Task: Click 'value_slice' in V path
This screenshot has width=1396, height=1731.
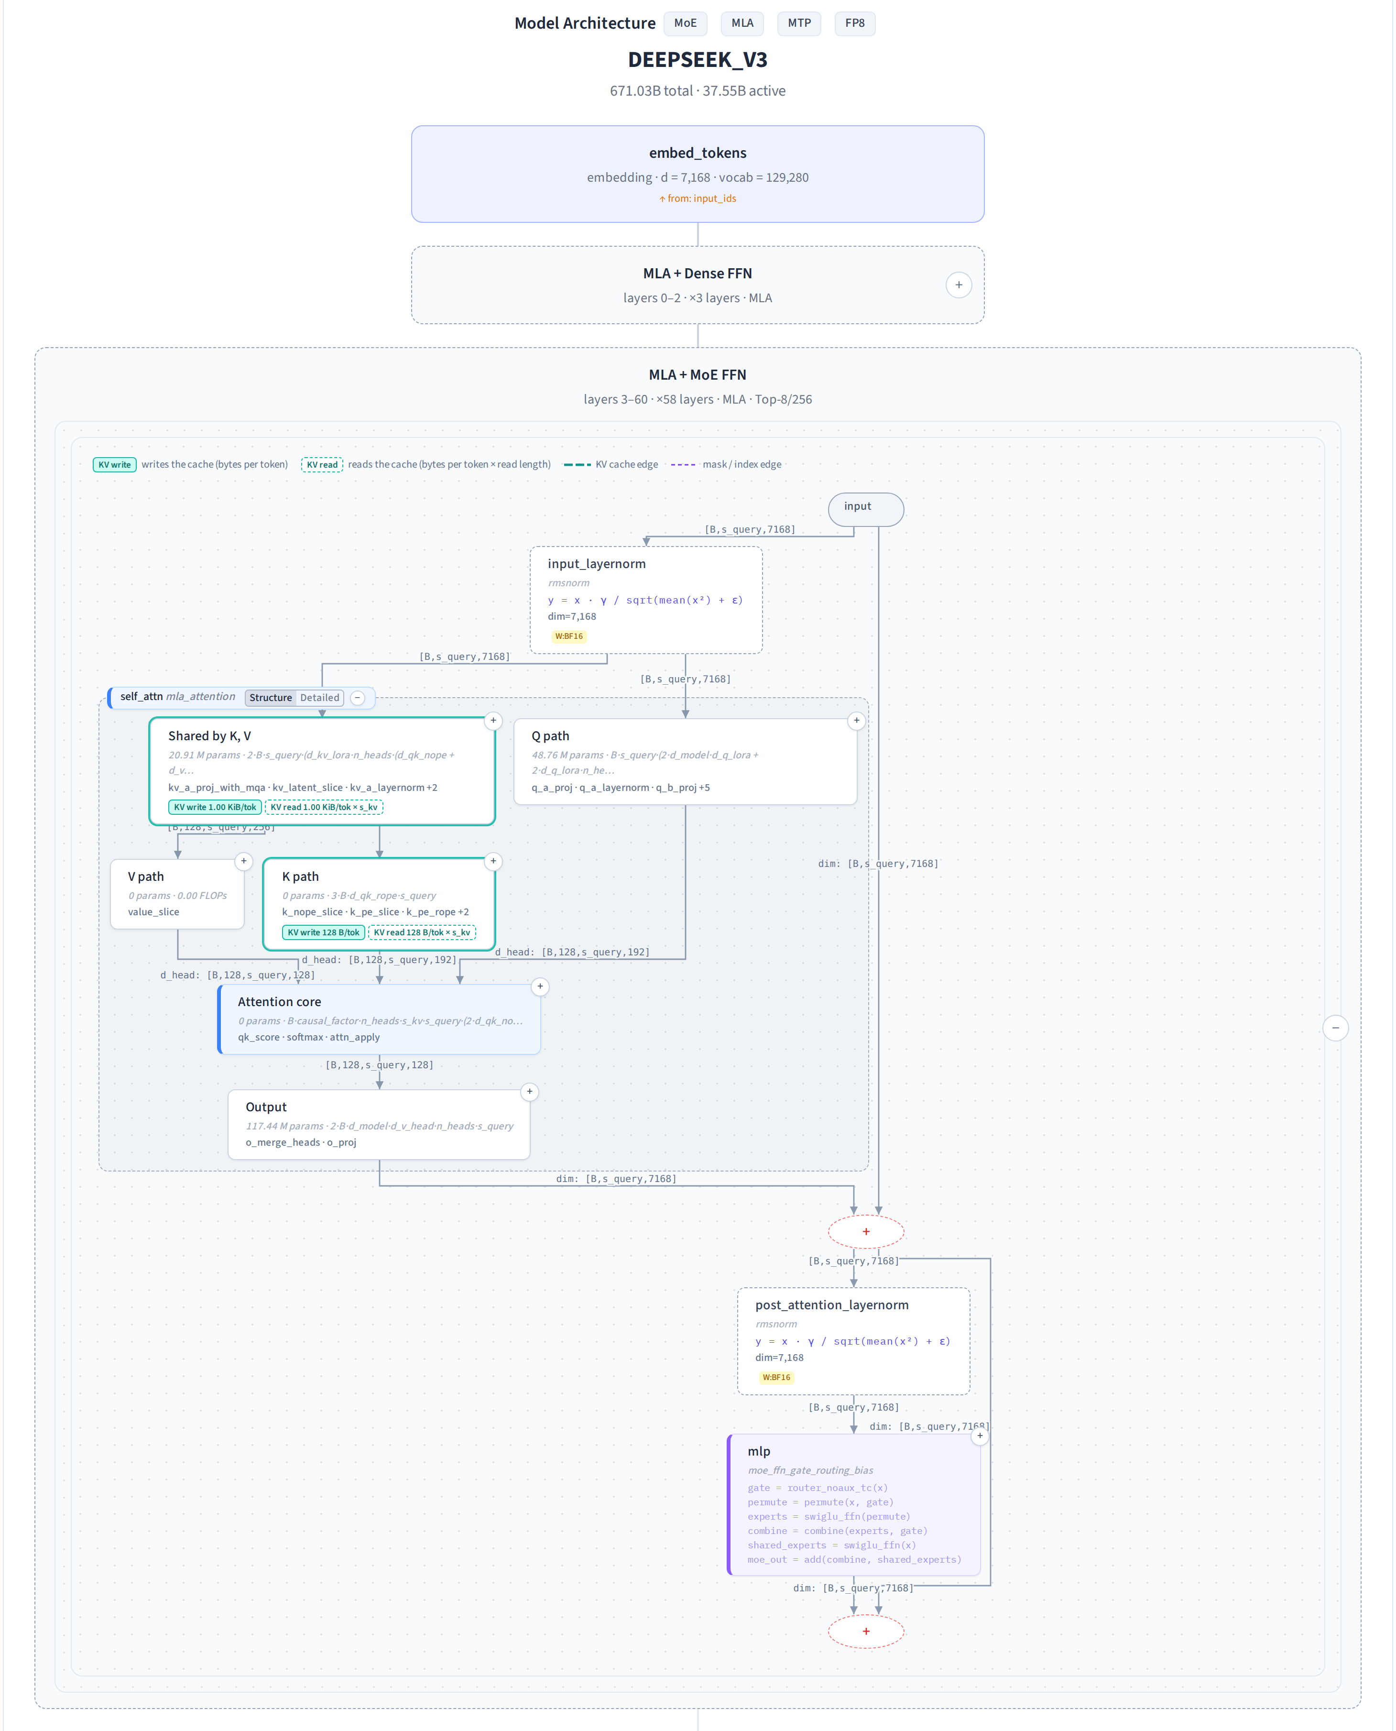Action: tap(153, 912)
